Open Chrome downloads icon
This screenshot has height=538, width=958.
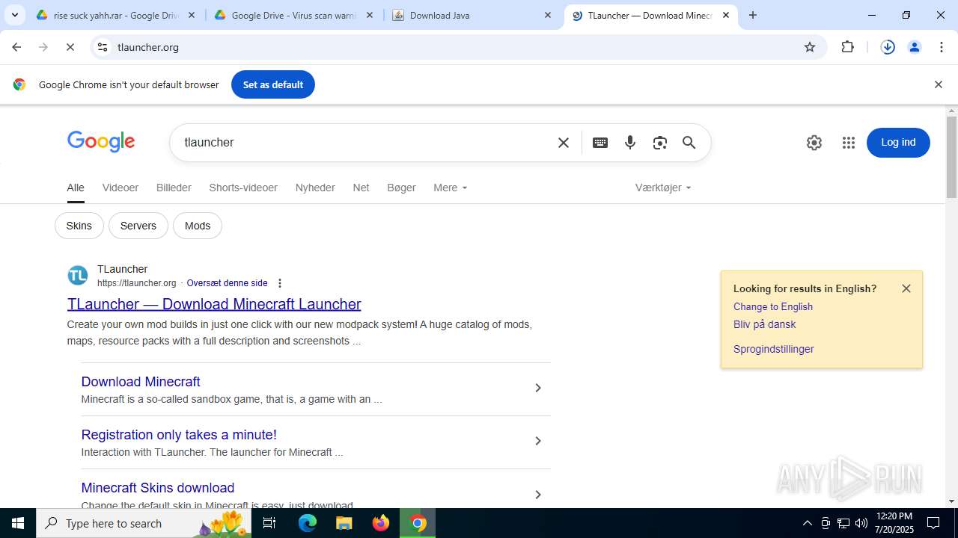coord(888,47)
